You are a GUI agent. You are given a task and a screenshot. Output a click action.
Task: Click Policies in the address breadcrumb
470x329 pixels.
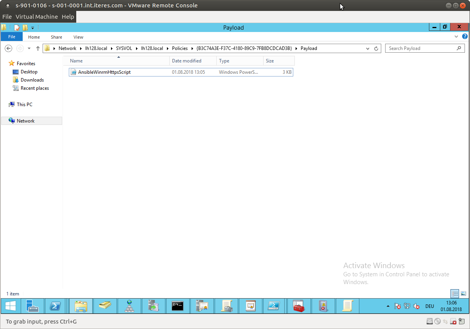[180, 48]
